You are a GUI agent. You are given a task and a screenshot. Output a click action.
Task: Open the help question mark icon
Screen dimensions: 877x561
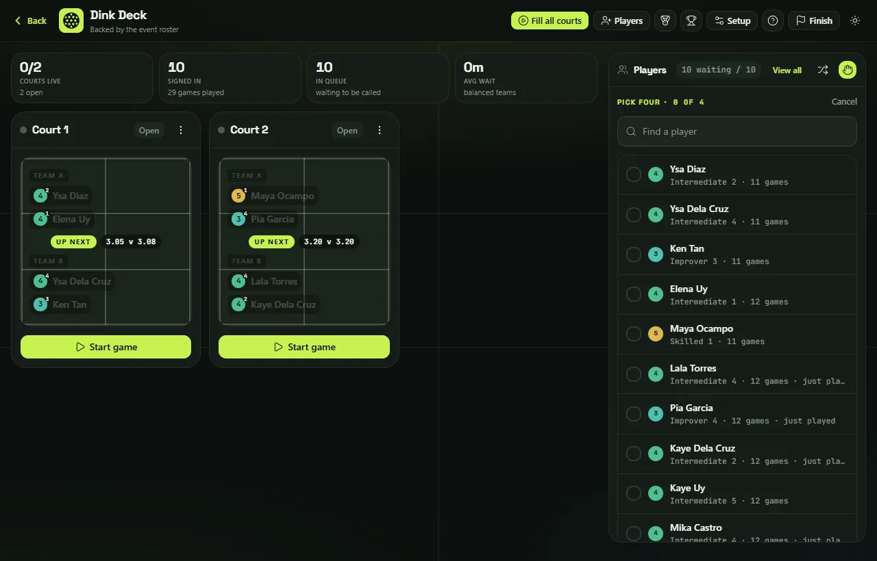coord(773,21)
